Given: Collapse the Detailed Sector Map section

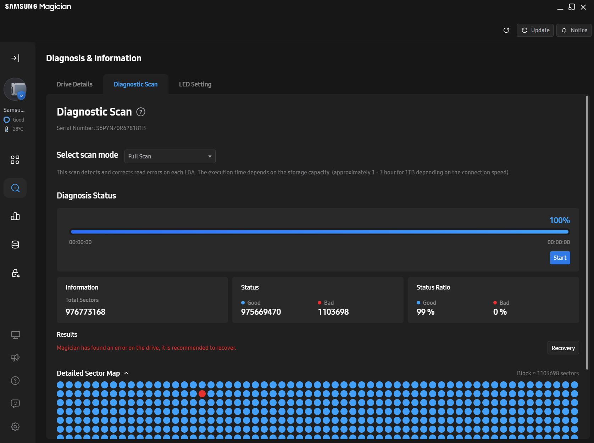Looking at the screenshot, I should click(127, 373).
